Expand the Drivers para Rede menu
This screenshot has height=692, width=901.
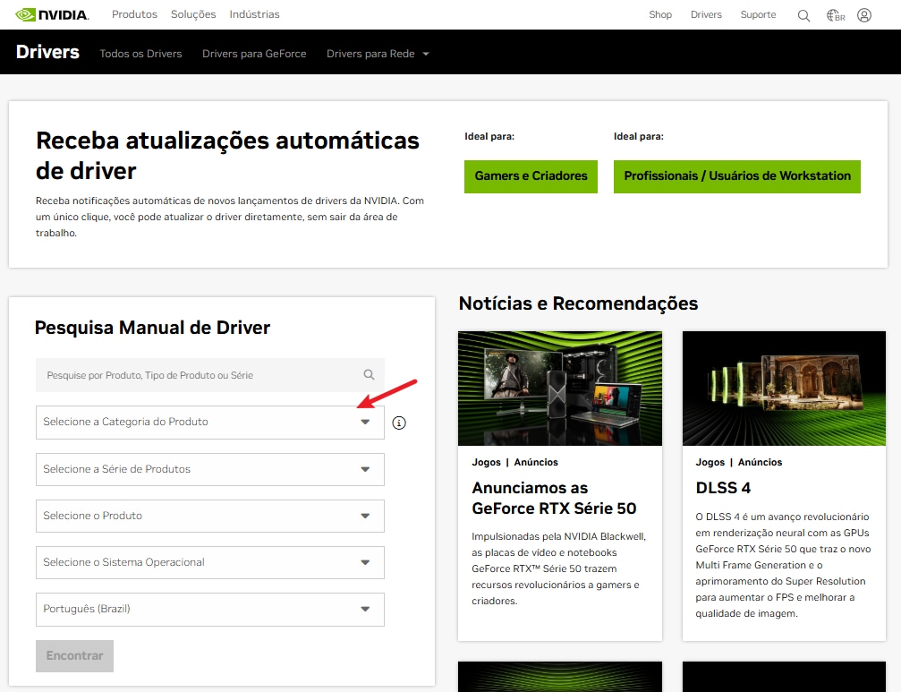point(378,54)
